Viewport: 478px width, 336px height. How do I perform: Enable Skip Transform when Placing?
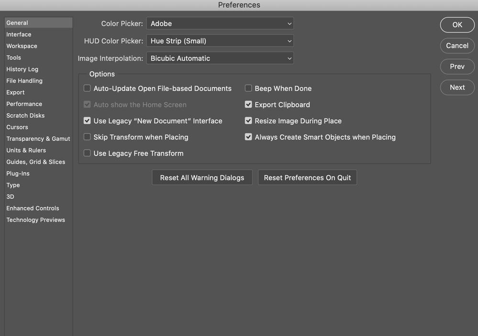coord(87,137)
